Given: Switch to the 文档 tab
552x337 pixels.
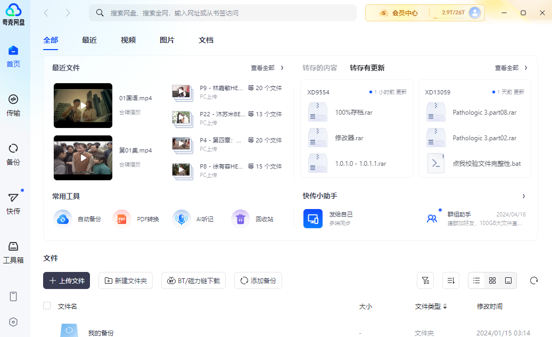Looking at the screenshot, I should coord(206,40).
